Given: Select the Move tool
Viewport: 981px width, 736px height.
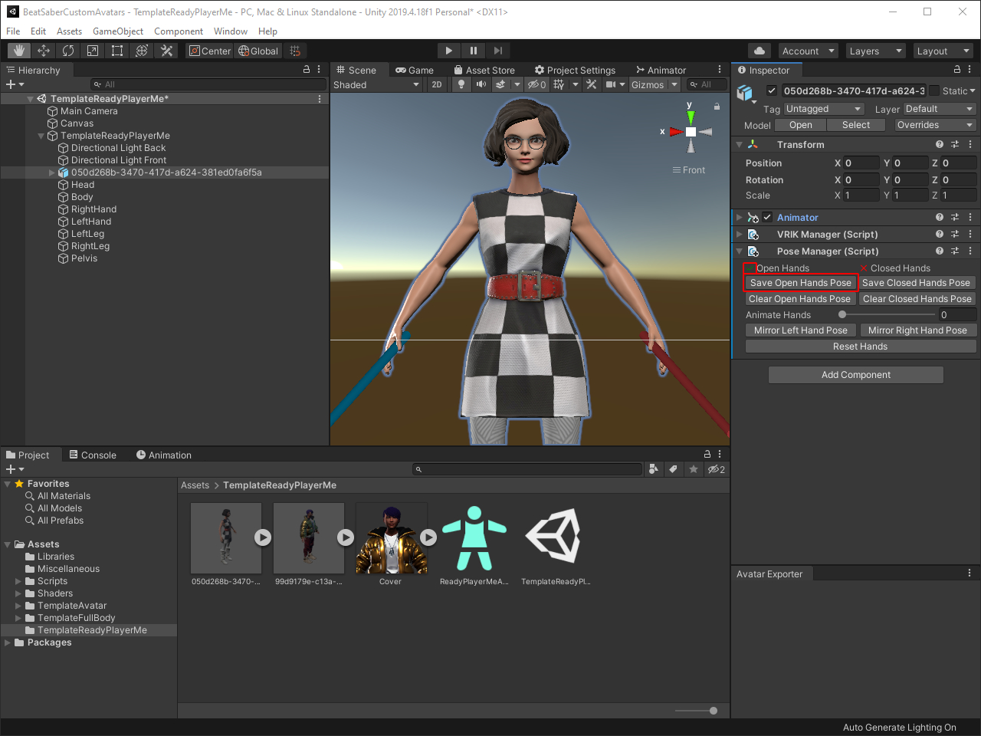Looking at the screenshot, I should pyautogui.click(x=44, y=51).
